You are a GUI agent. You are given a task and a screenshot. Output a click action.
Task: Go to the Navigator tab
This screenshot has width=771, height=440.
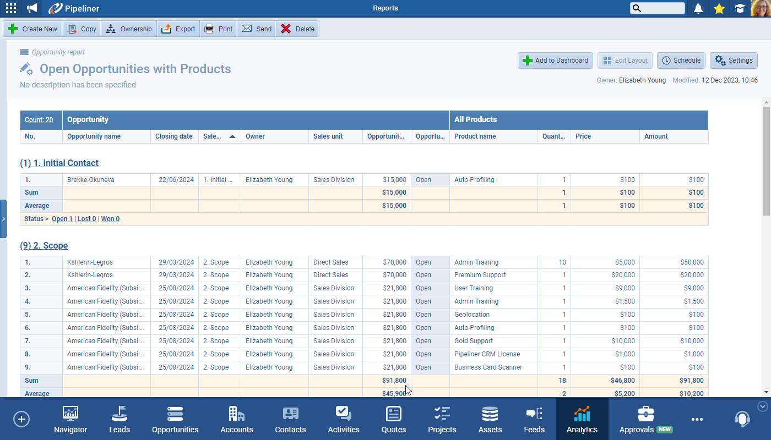70,420
